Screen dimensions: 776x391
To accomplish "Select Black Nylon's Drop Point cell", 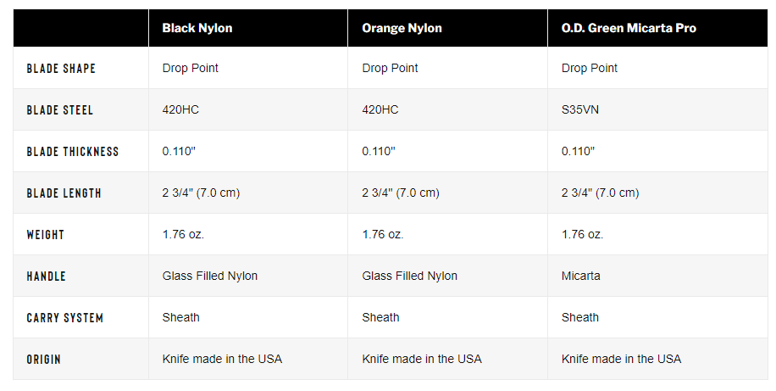I will tap(190, 69).
